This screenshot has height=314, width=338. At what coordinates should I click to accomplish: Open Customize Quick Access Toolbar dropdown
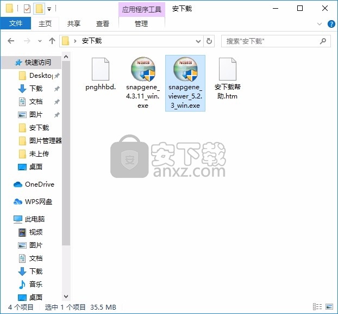click(x=49, y=9)
